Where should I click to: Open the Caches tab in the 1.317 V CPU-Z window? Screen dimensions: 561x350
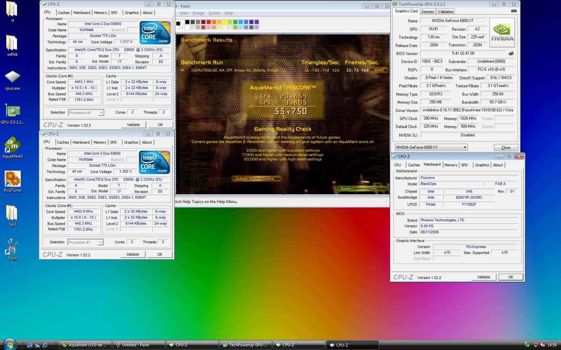[63, 13]
